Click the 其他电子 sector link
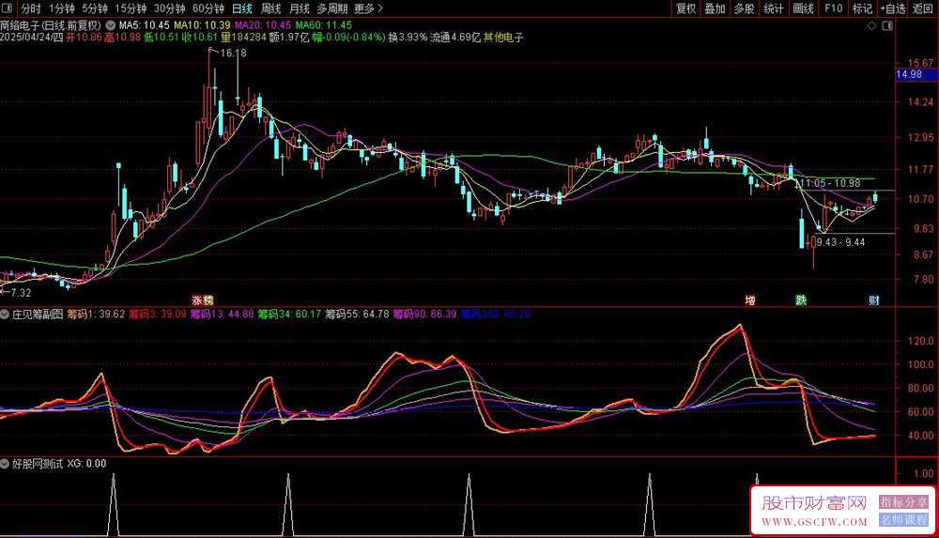Viewport: 939px width, 538px height. pyautogui.click(x=502, y=38)
